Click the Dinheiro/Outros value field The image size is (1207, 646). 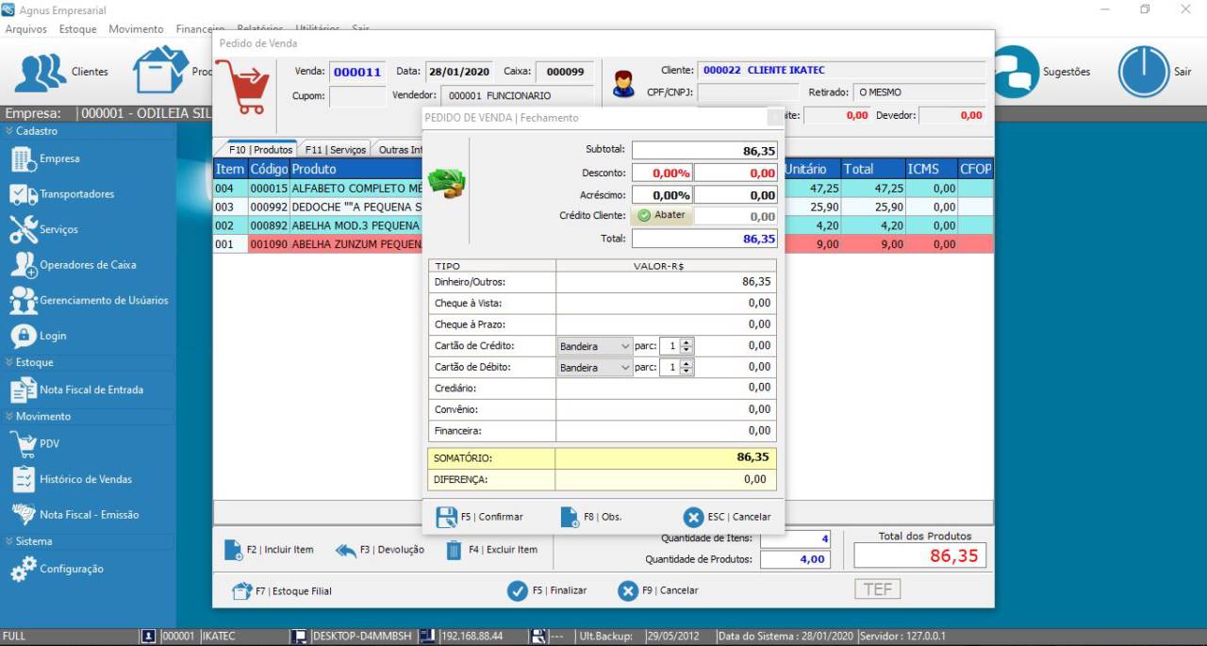click(666, 281)
